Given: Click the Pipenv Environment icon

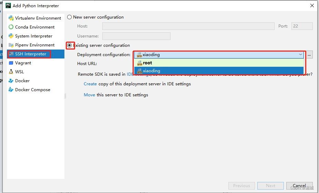Looking at the screenshot, I should coord(11,45).
